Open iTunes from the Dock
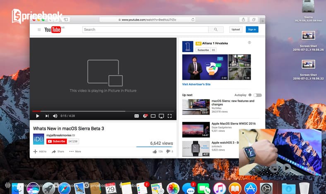Screen dimensions: 326x194 coord(220,188)
